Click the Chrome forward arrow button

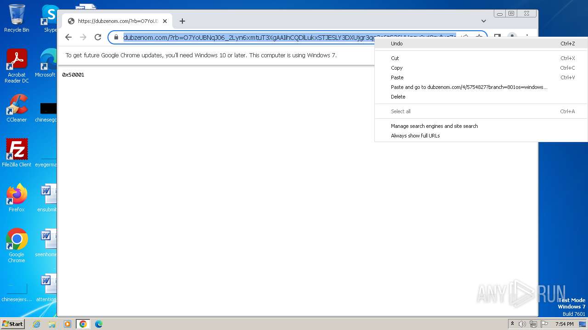pyautogui.click(x=83, y=37)
